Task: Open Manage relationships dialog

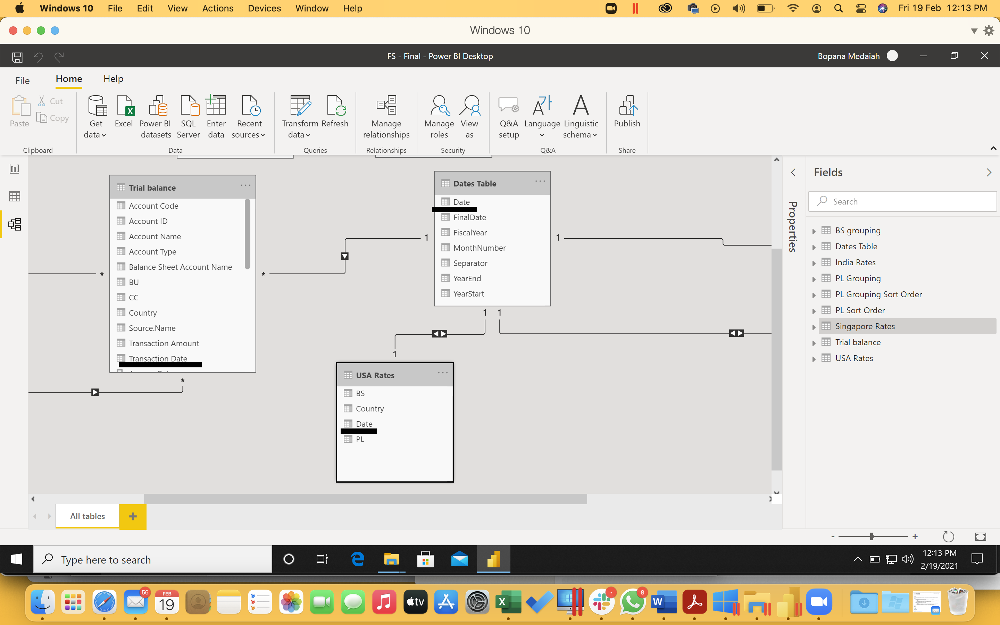Action: click(x=386, y=117)
